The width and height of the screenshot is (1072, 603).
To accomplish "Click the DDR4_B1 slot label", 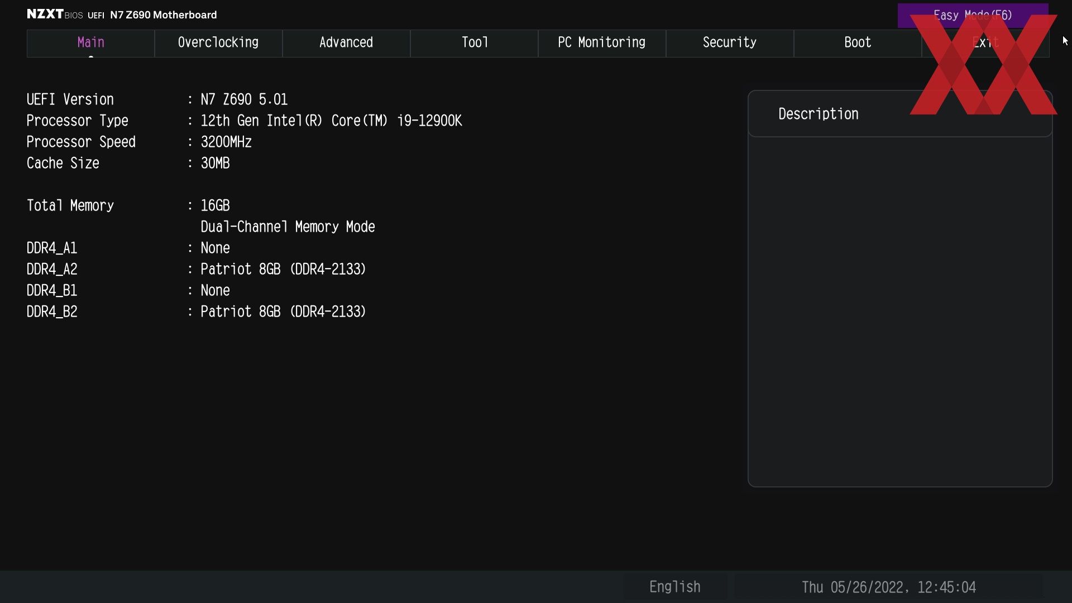I will (x=52, y=290).
